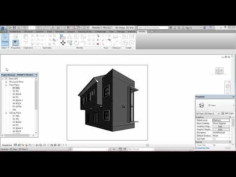The width and height of the screenshot is (236, 177).
Task: Click the ViewCube in the drawing area
Action: tap(219, 71)
